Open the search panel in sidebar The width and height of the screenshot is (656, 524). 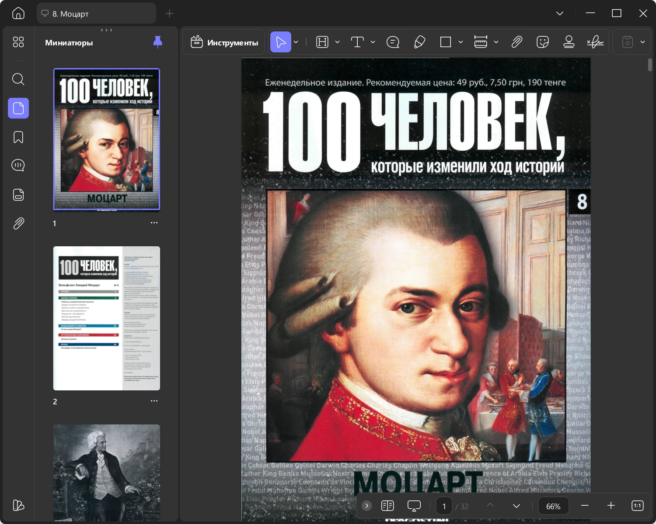coord(18,79)
